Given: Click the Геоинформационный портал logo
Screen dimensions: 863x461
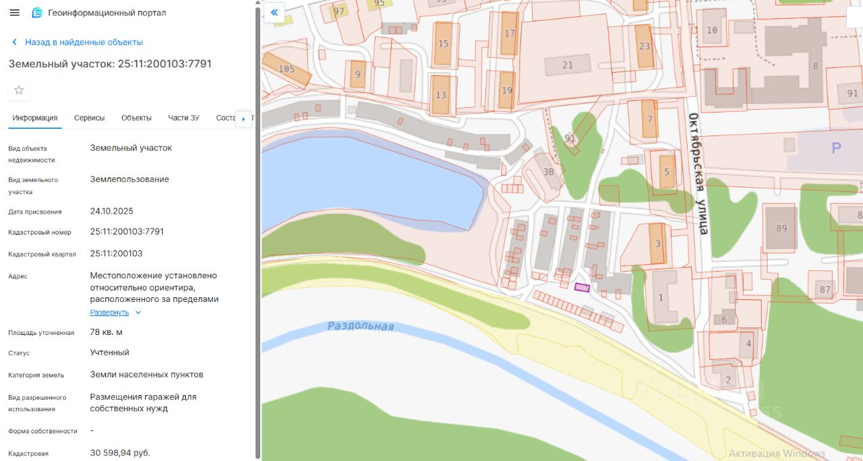Looking at the screenshot, I should click(37, 13).
